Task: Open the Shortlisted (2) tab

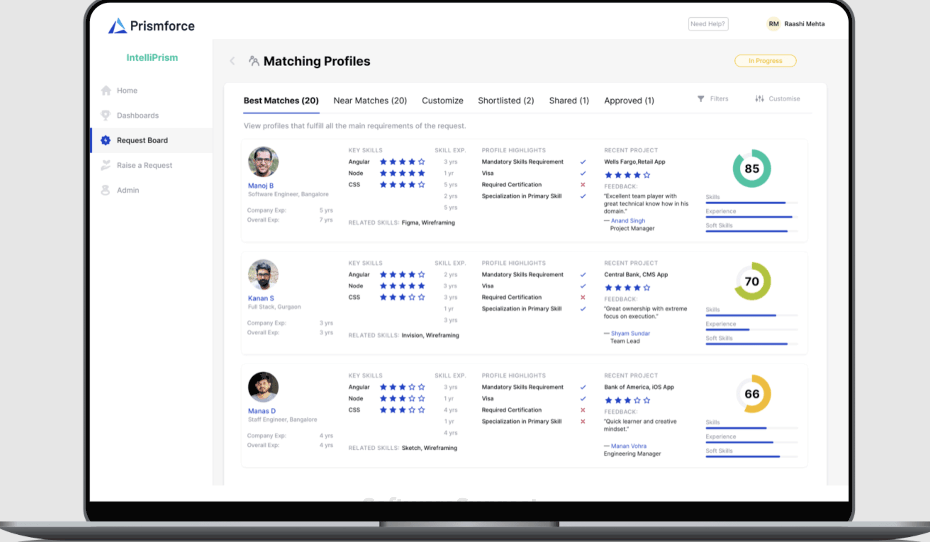Action: (506, 100)
